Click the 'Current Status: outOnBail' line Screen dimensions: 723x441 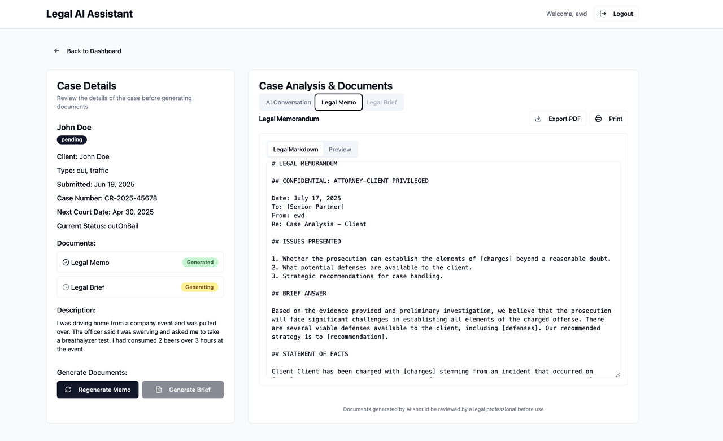(98, 226)
